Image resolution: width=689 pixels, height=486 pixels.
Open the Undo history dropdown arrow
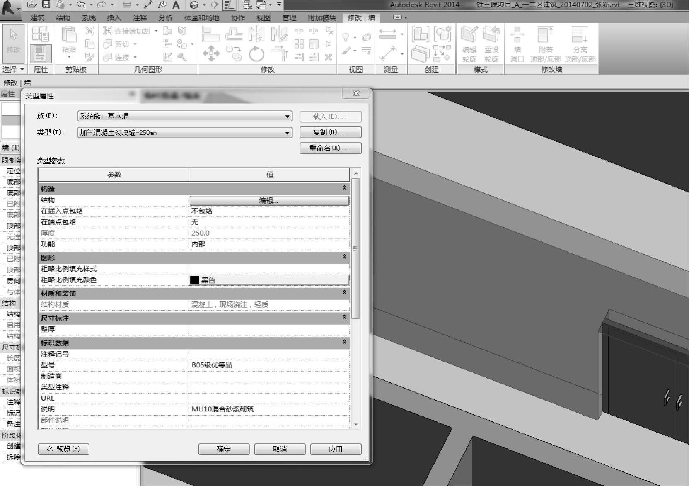point(91,5)
